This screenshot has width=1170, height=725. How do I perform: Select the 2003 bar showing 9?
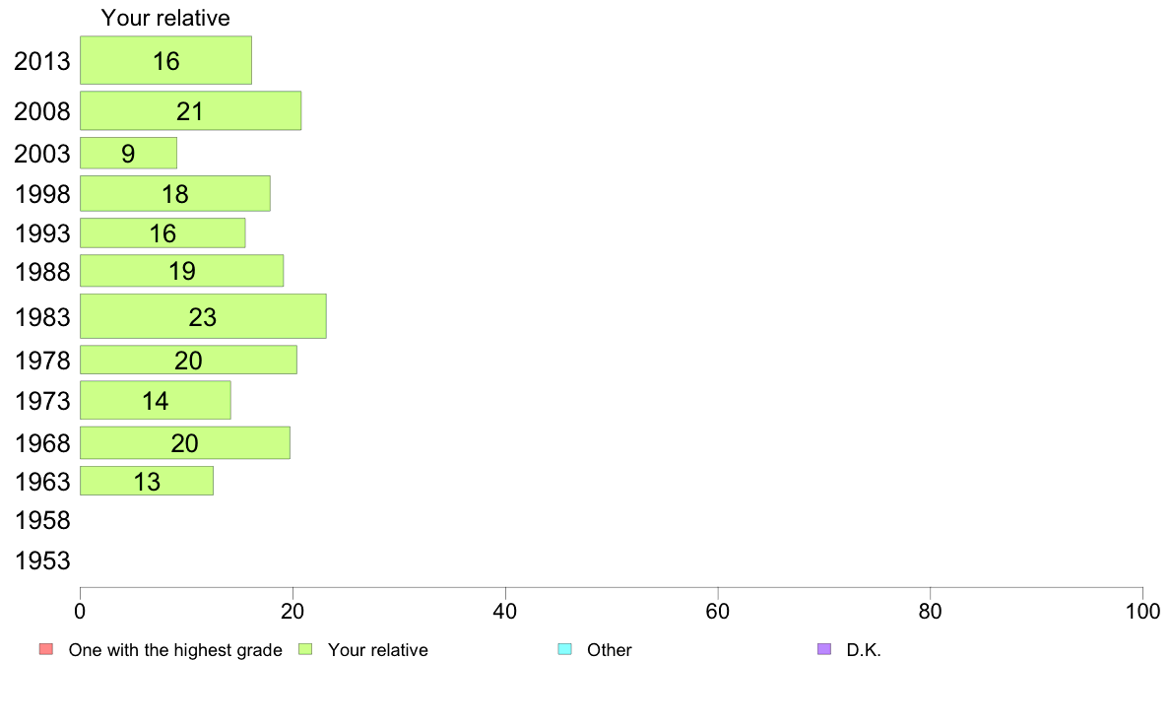(128, 153)
